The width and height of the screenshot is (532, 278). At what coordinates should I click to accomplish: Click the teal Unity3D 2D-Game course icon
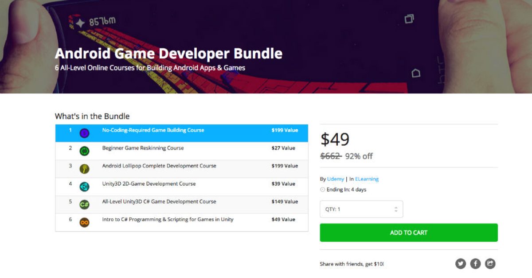tap(84, 187)
